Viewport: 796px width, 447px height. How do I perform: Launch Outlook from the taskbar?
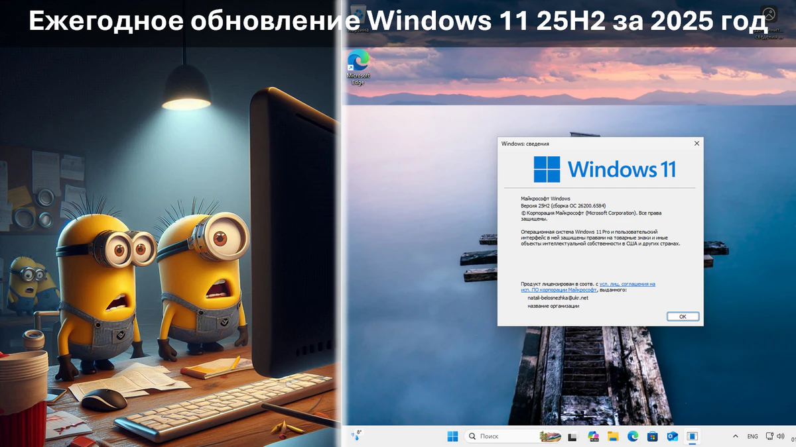(671, 436)
